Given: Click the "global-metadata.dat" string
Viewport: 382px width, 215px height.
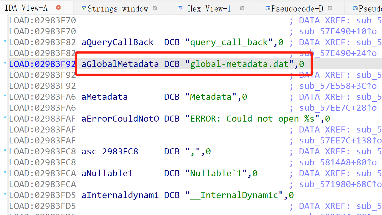Looking at the screenshot, I should coord(240,64).
